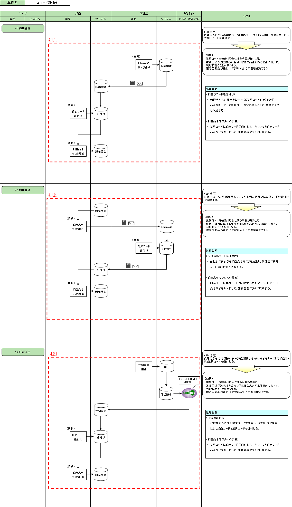Click the envelope icon in section 4.1.1
The width and height of the screenshot is (292, 507).
coord(139,84)
